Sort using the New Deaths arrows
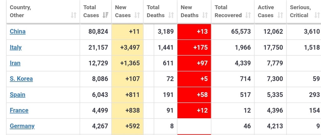Screen dimensions: 321x135 [x=205, y=15]
